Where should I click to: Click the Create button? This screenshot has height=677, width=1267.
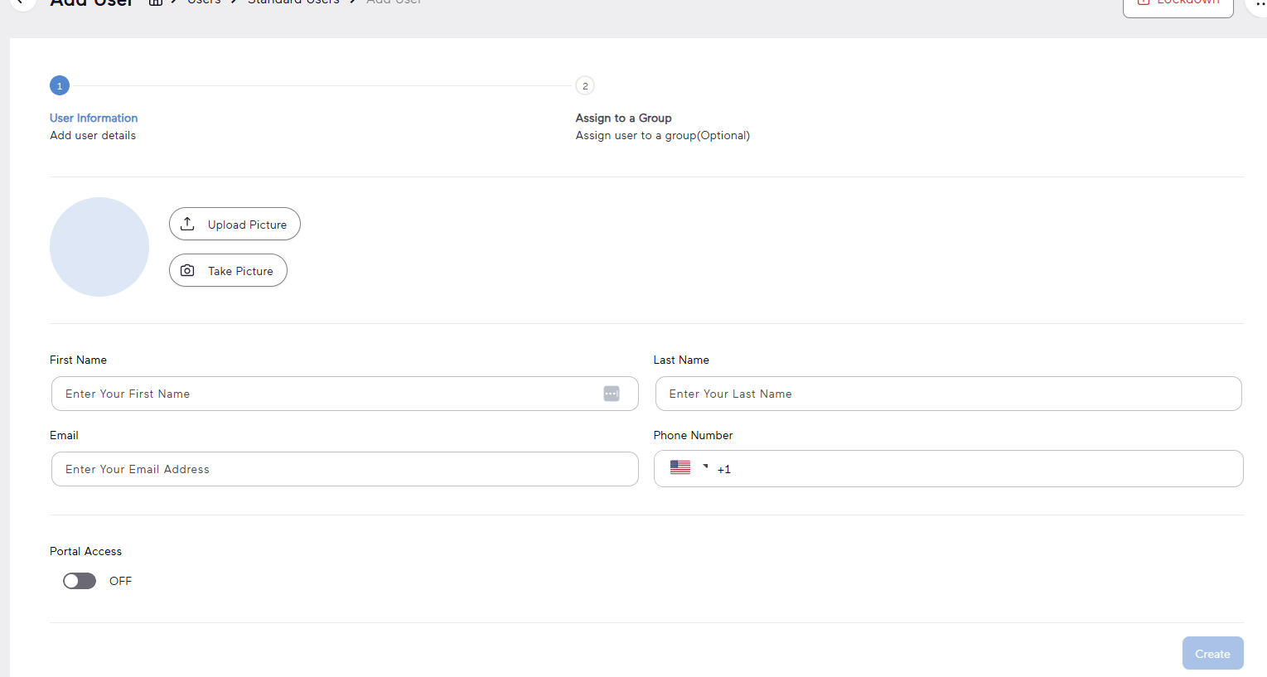point(1212,653)
